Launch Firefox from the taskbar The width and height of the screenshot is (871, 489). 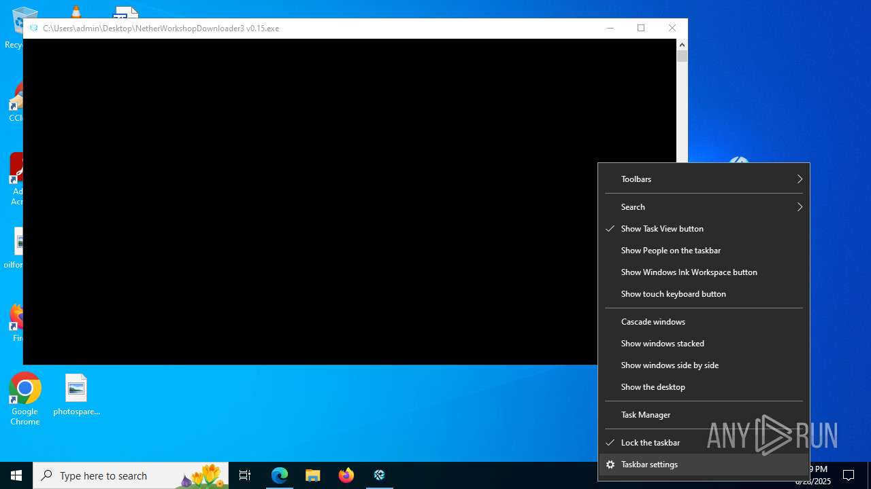[346, 475]
